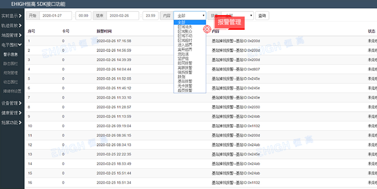
Task: Select 离开越界 in the dropdown list
Action: click(190, 49)
